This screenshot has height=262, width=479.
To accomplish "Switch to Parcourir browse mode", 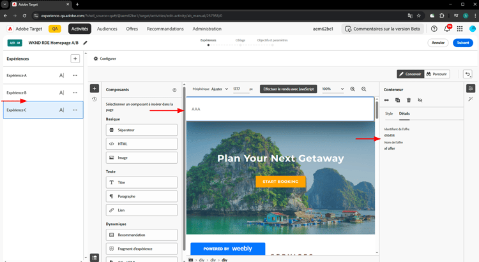I will [437, 74].
